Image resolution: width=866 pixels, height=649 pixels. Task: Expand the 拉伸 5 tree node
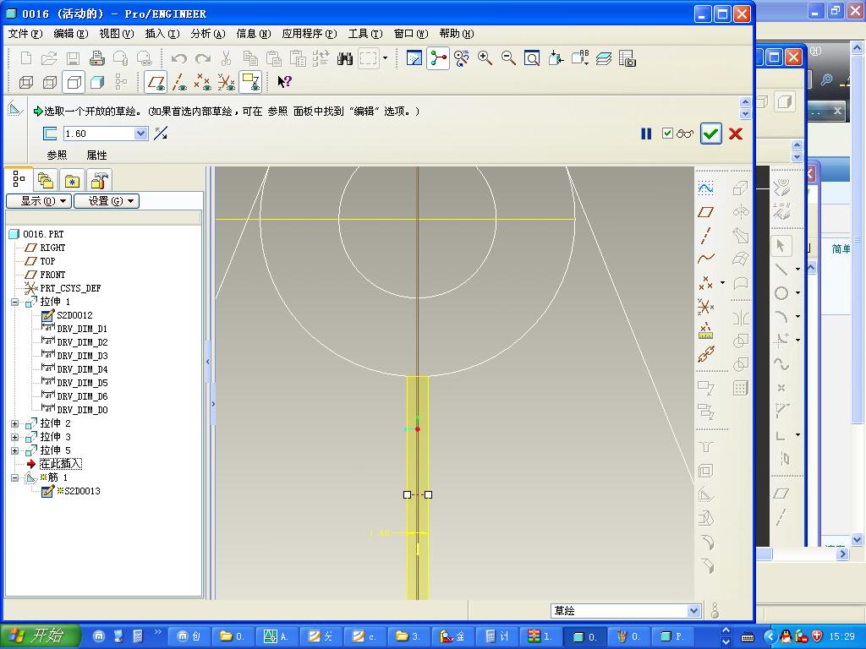[15, 451]
